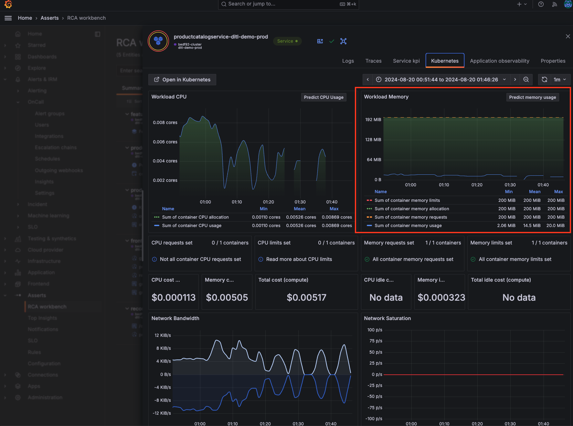Toggle the 'Sum of container memory usage' series
This screenshot has width=573, height=426.
408,225
